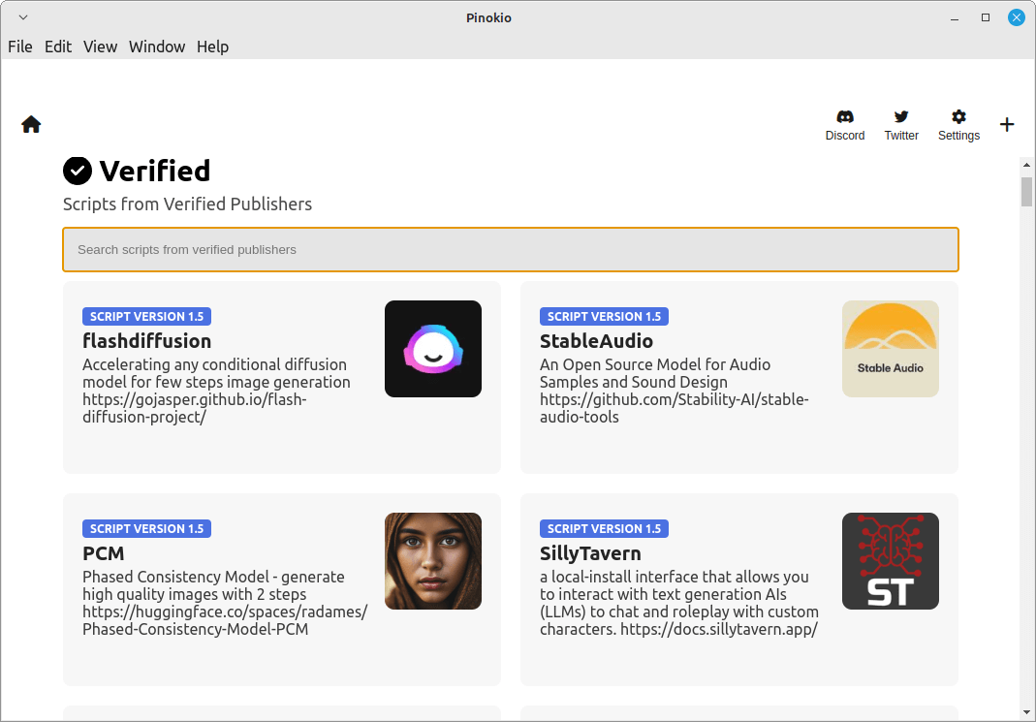This screenshot has width=1036, height=722.
Task: Open the SillyTavern script title
Action: click(x=590, y=553)
